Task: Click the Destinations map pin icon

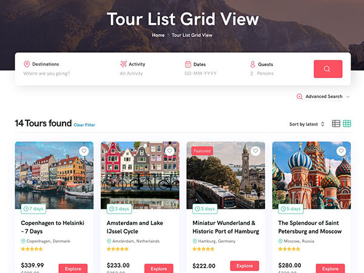Action: click(27, 64)
